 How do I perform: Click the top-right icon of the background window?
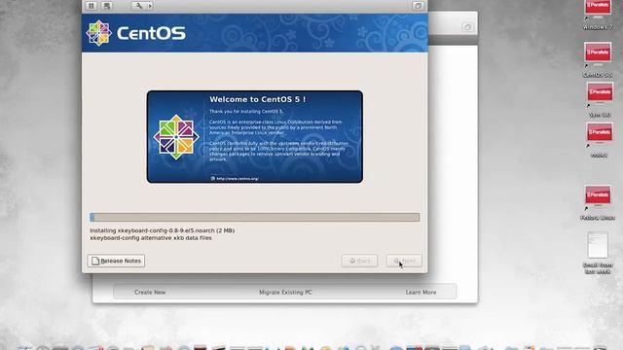(467, 27)
